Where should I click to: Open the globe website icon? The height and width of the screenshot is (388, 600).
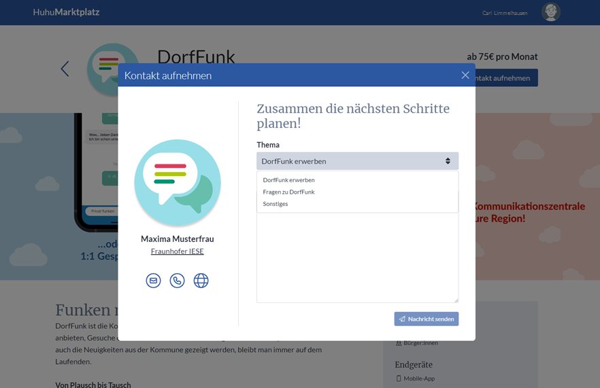[x=201, y=281]
